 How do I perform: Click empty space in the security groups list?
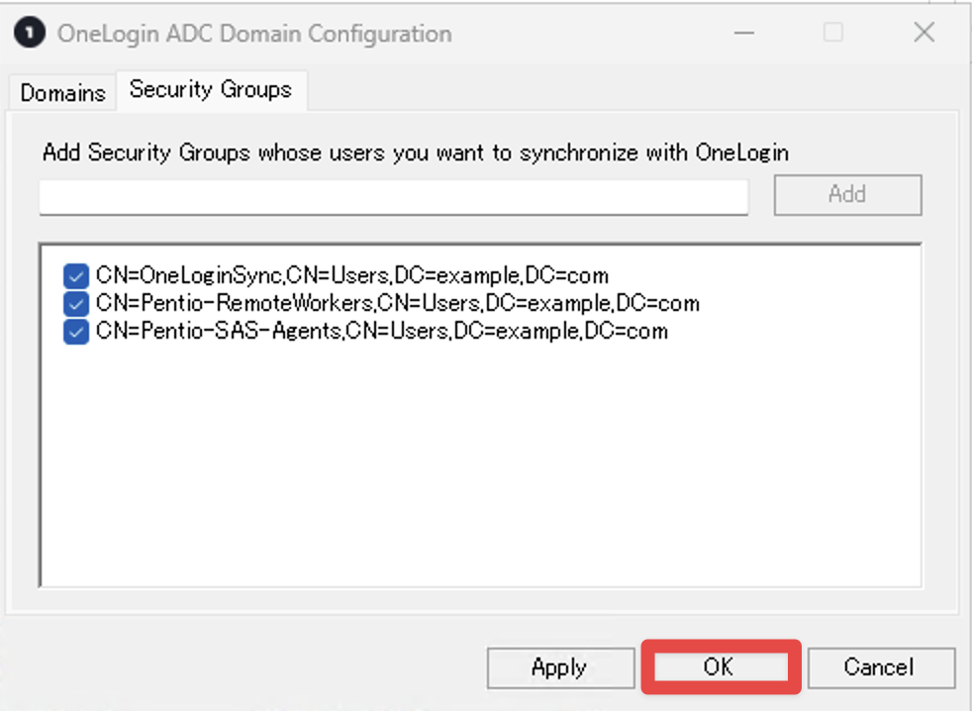click(480, 465)
